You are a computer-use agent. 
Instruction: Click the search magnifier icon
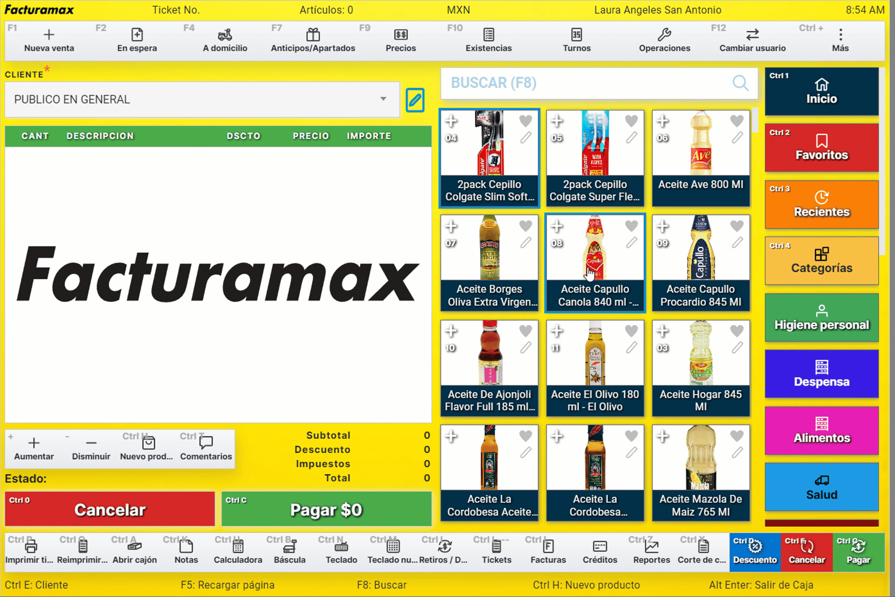coord(741,83)
